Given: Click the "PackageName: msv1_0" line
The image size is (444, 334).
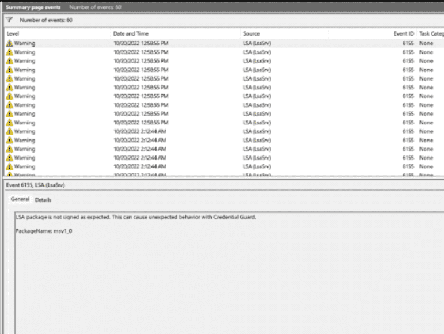Looking at the screenshot, I should [44, 231].
